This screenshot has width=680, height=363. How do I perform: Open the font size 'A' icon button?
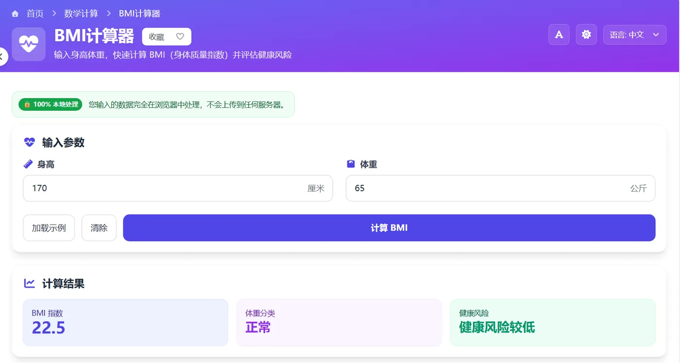pyautogui.click(x=558, y=34)
